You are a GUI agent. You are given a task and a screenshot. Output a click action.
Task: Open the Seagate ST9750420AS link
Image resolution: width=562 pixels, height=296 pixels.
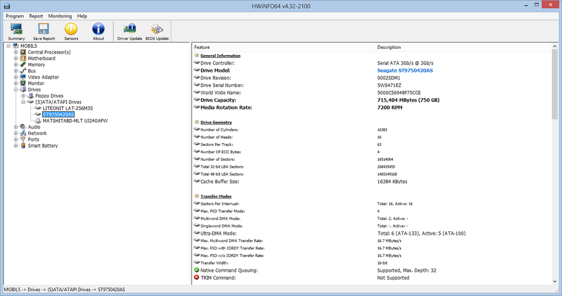tap(405, 71)
